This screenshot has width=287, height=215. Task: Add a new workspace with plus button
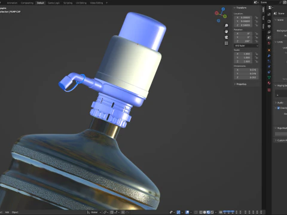coord(106,3)
